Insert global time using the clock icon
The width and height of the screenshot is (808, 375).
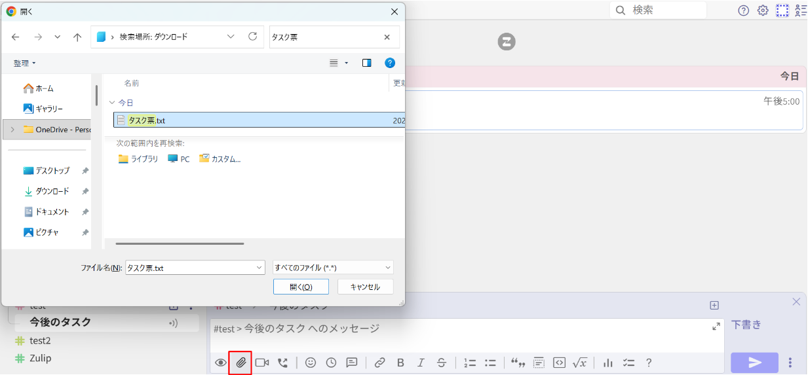pos(331,363)
